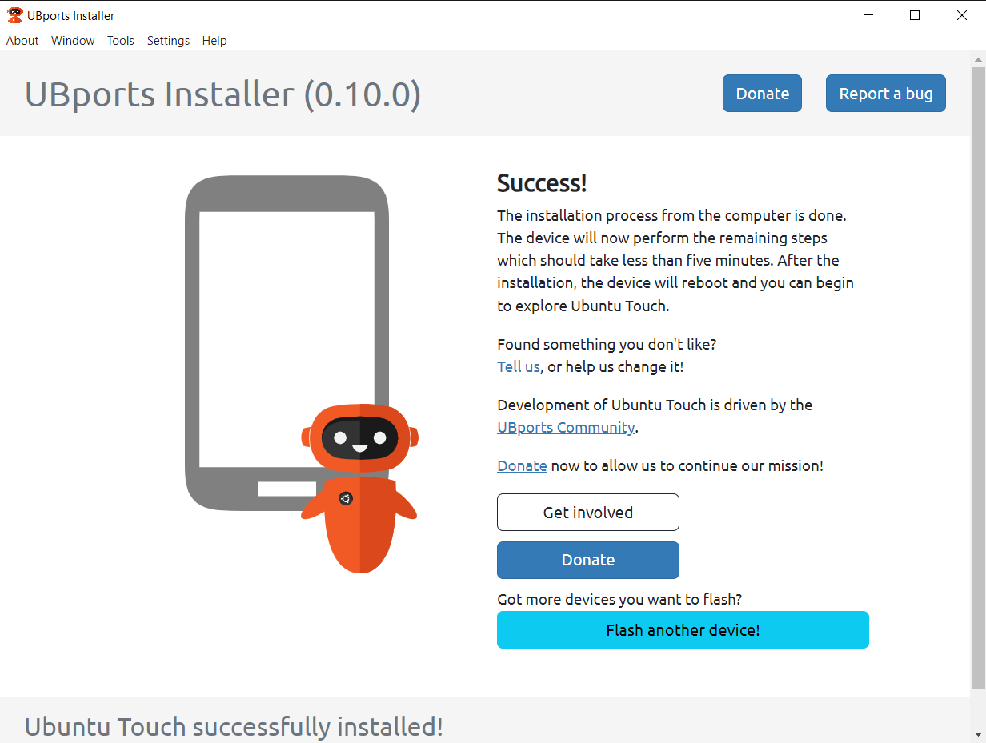Click the Report a bug button
The height and width of the screenshot is (743, 986).
tap(885, 94)
